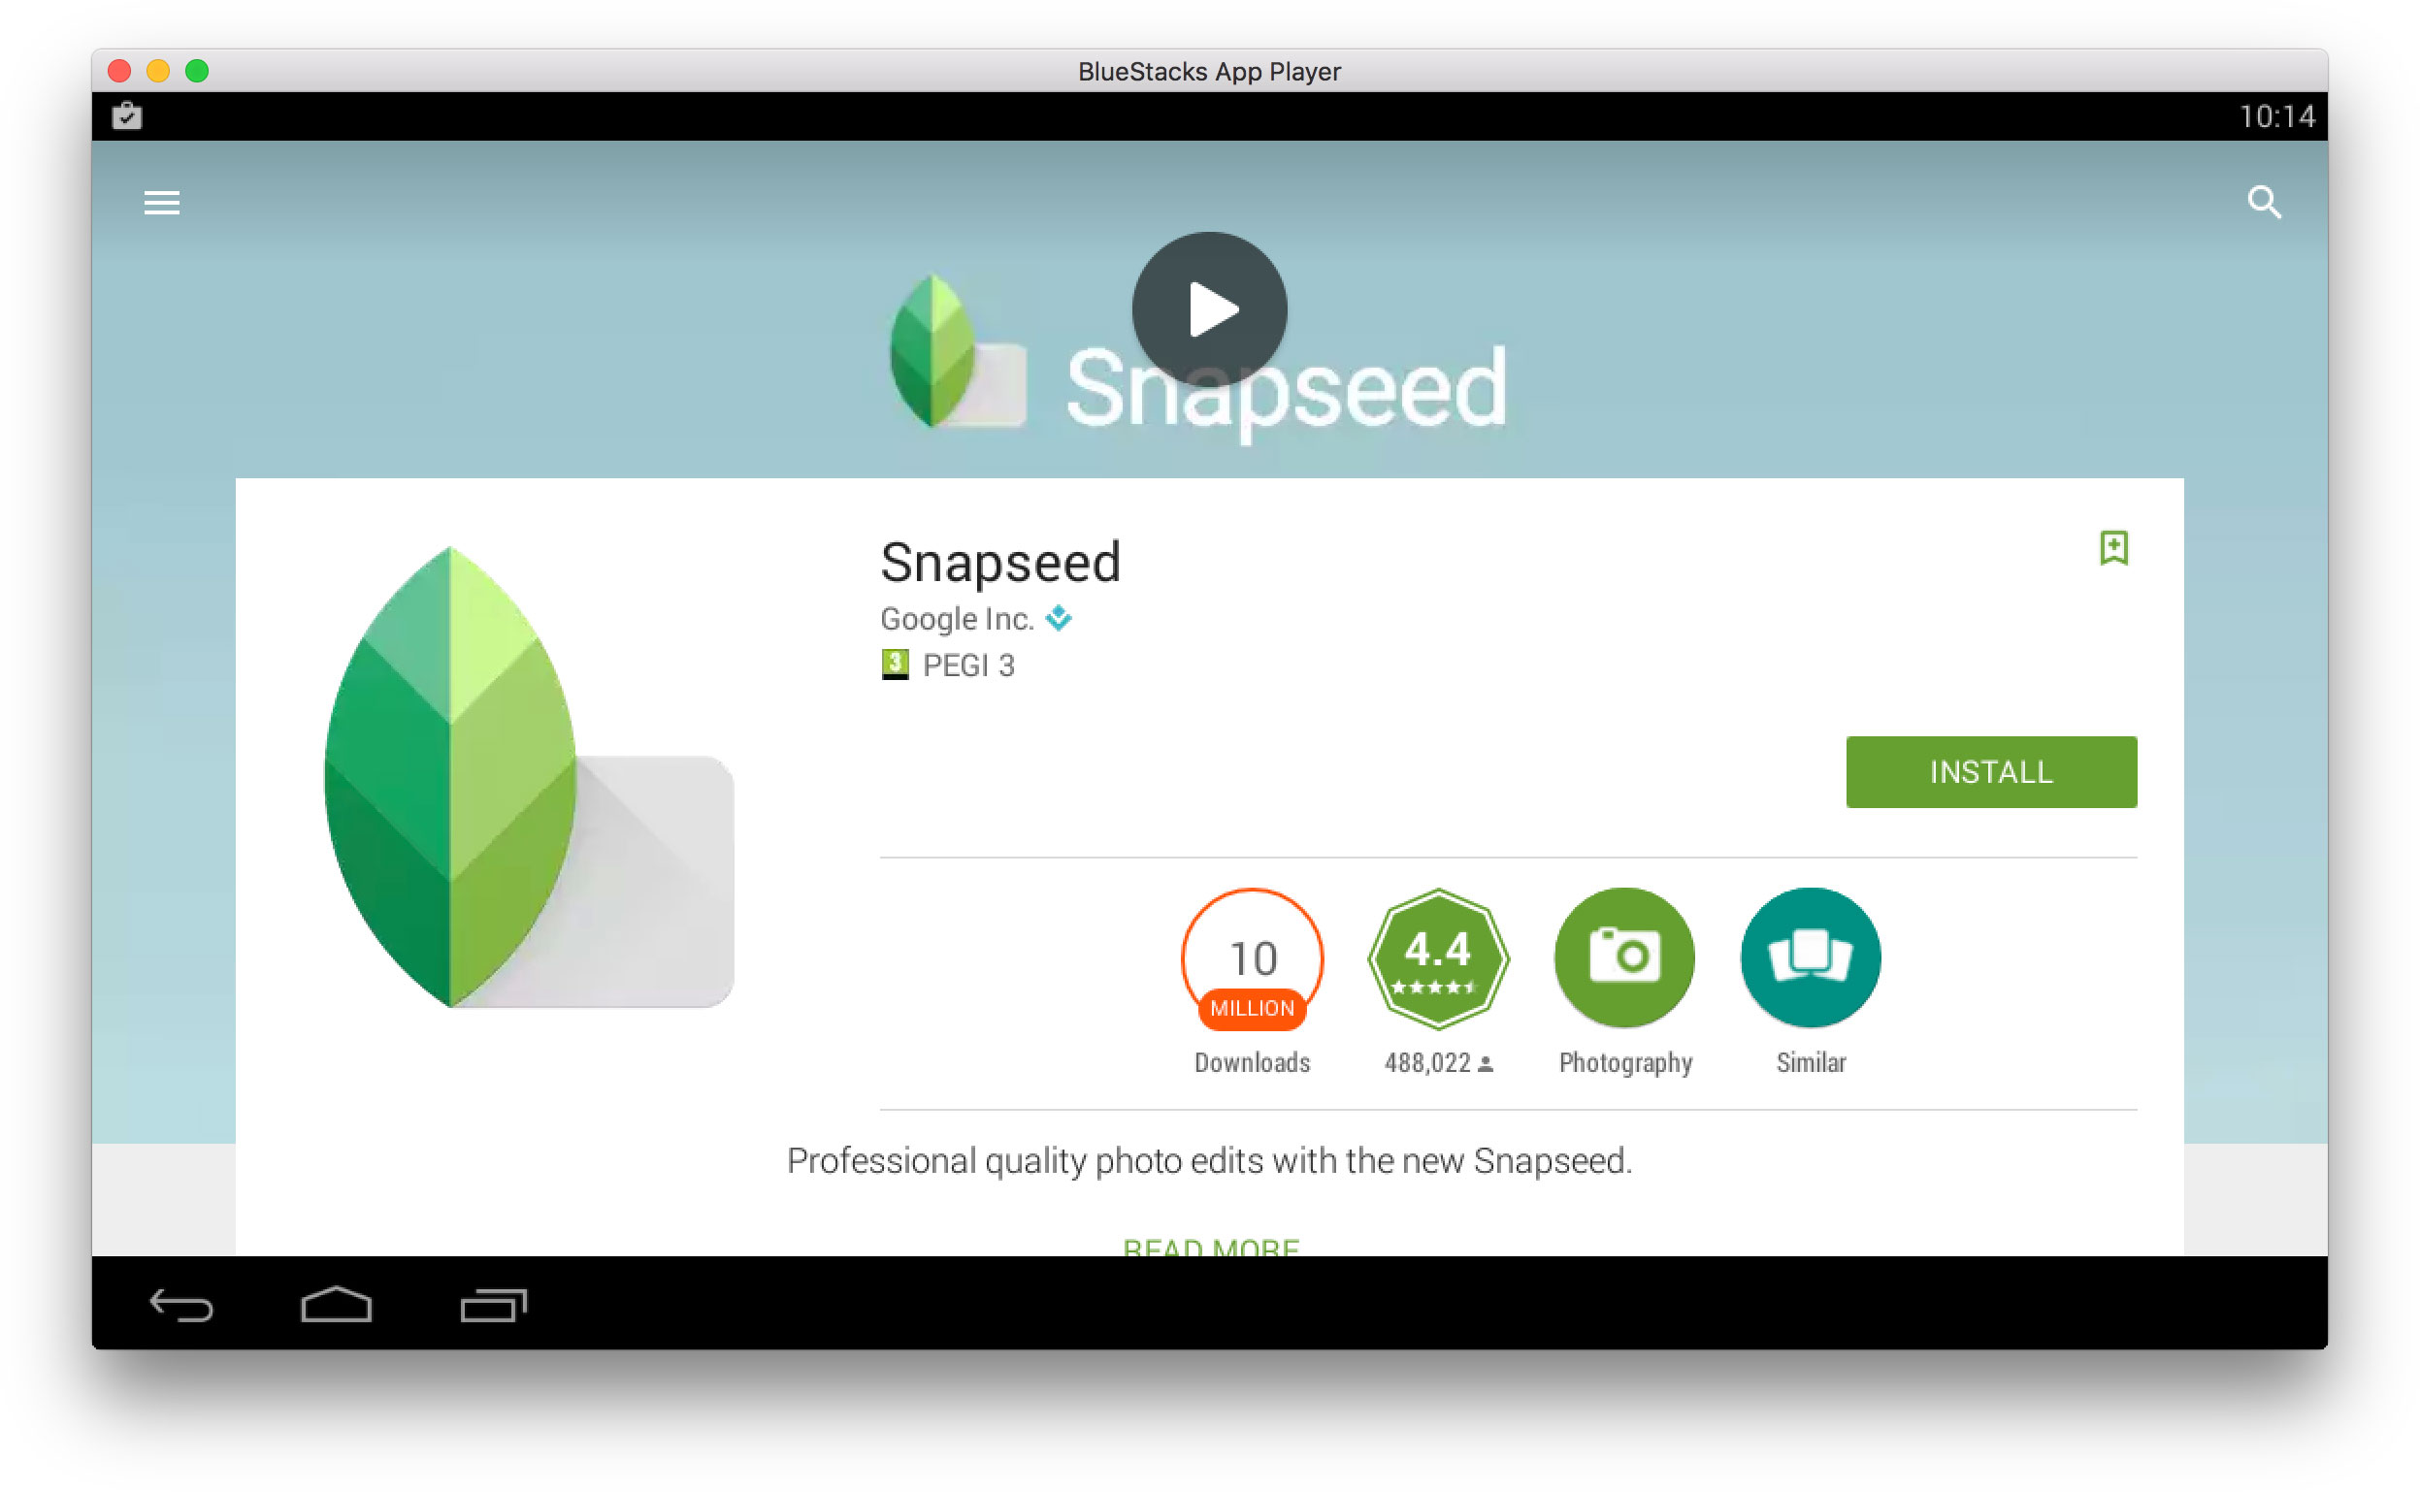This screenshot has width=2420, height=1492.
Task: Click the play button on Snapseed banner
Action: coord(1210,313)
